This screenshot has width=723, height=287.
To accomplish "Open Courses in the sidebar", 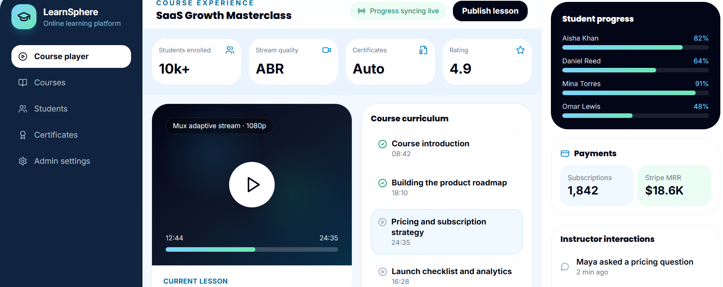I will point(71,83).
